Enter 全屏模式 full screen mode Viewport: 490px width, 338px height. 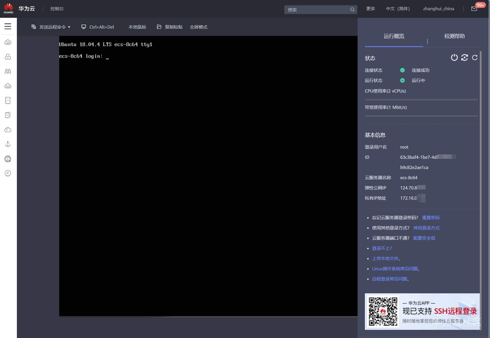click(x=199, y=27)
